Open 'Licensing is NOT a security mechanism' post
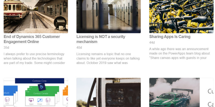Screen dimensions: 215x107 [101, 39]
